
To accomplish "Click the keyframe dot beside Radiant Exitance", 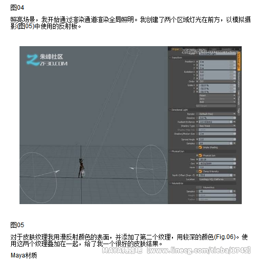I will pos(197,122).
